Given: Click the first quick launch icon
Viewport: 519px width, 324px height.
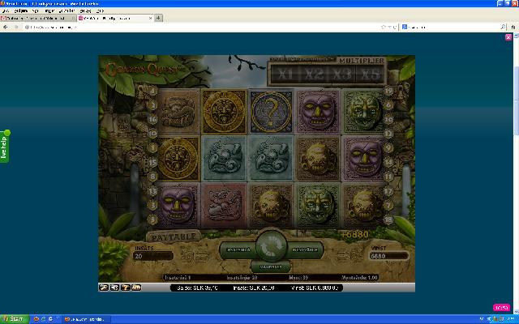Looking at the screenshot, I should tap(36, 319).
